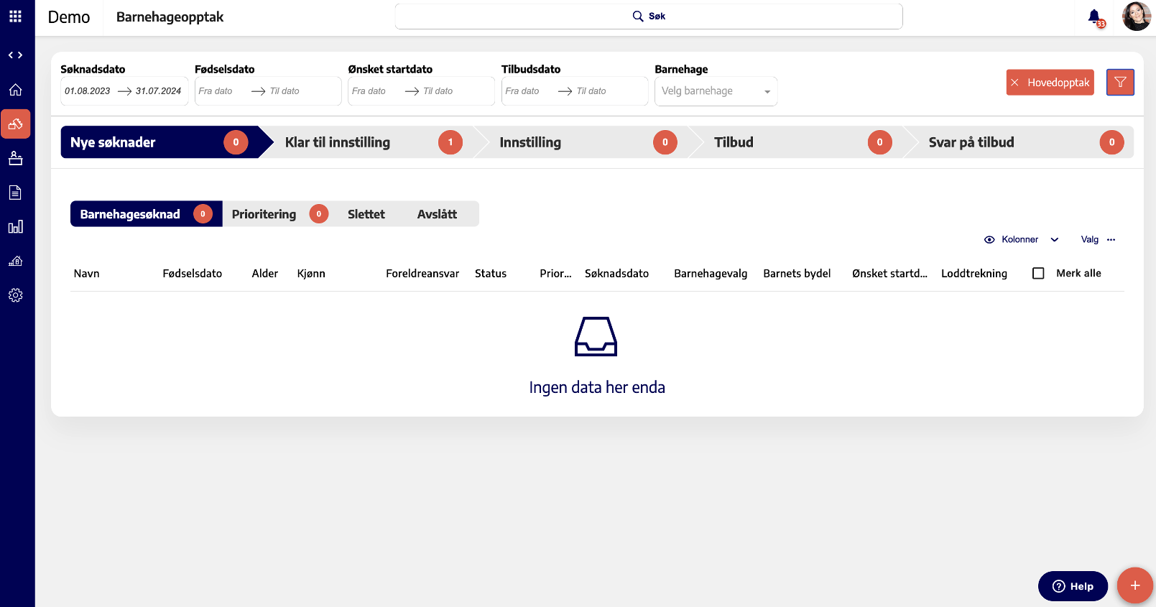Open the settings gear in sidebar
Image resolution: width=1156 pixels, height=607 pixels.
(15, 295)
